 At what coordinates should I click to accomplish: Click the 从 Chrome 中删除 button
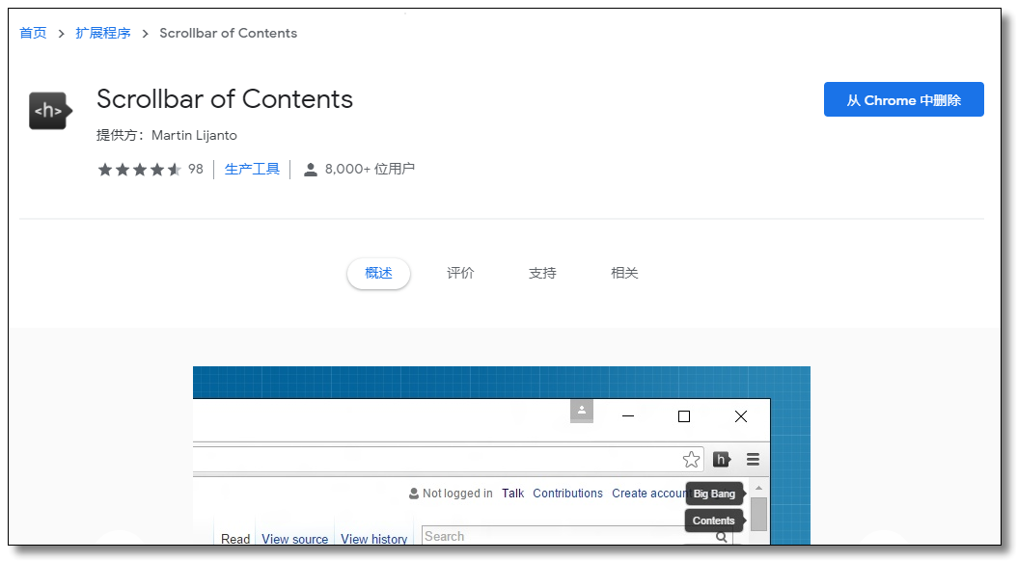[x=903, y=99]
